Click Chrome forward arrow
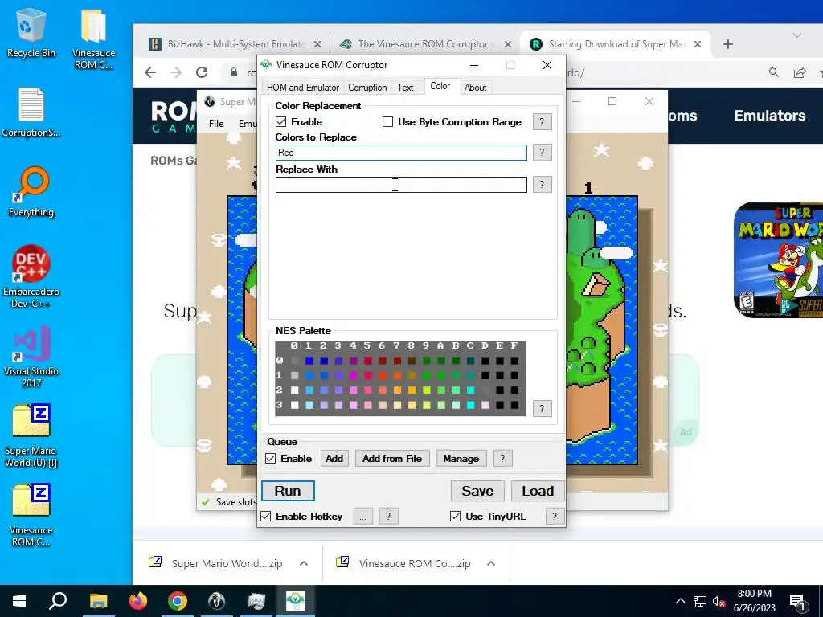Screen dimensions: 823x617 [x=176, y=72]
